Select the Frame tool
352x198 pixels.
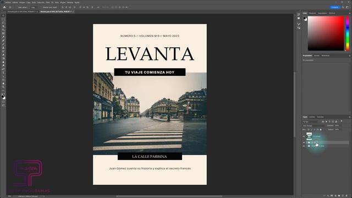pos(3,33)
